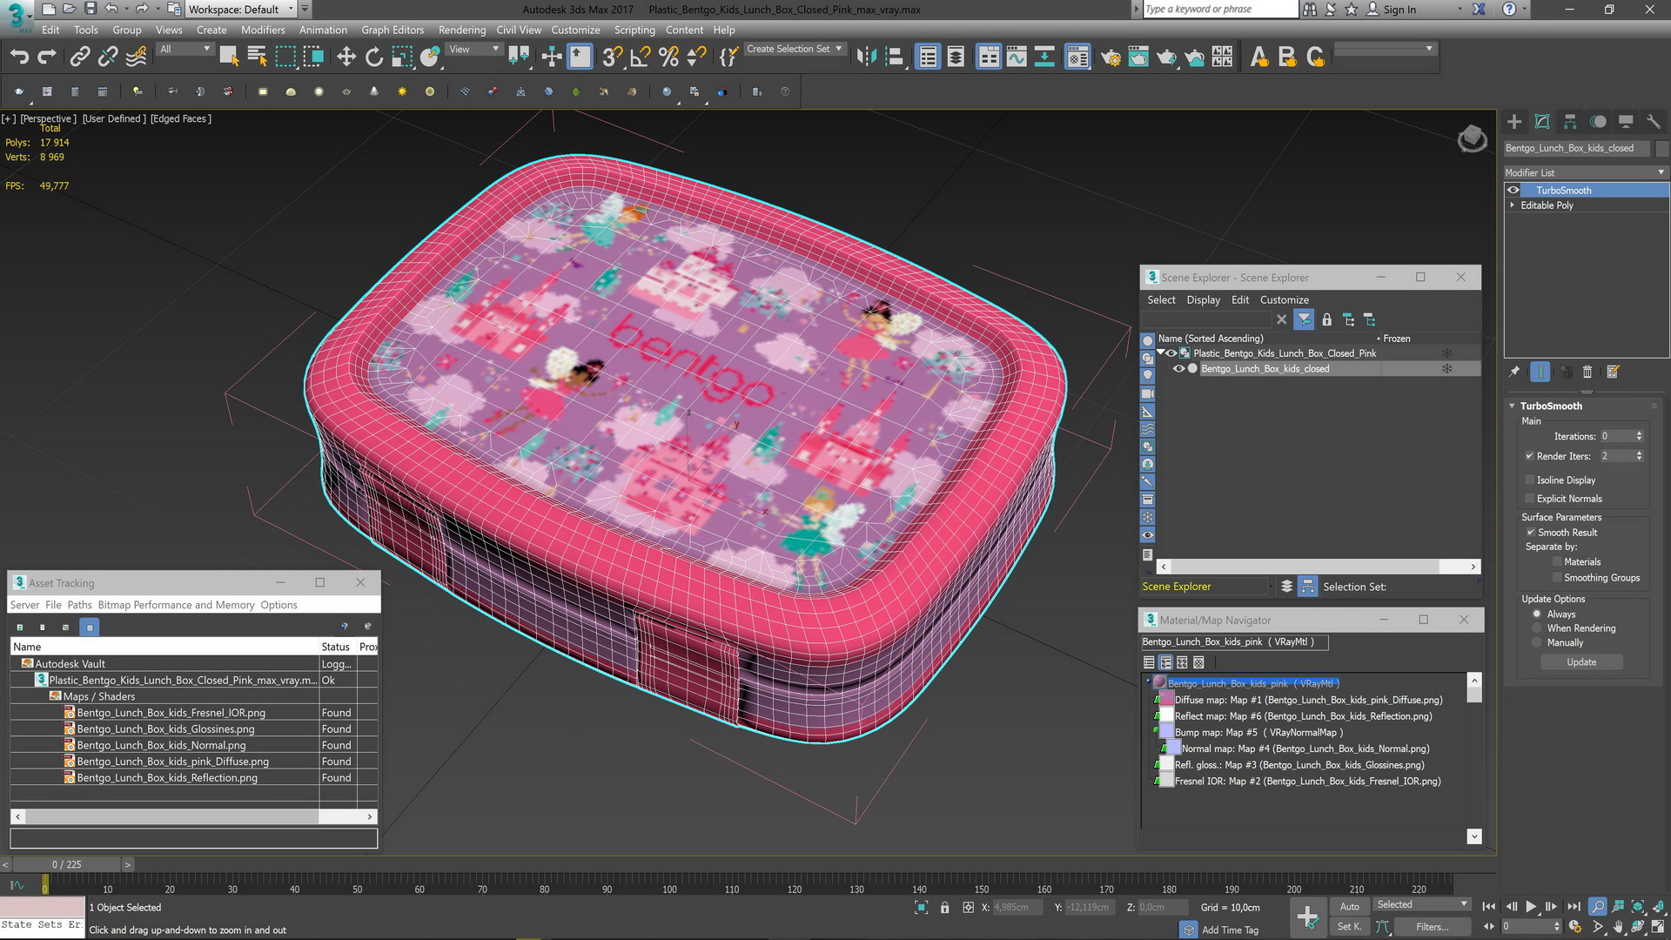Open Display menu in Scene Explorer
The width and height of the screenshot is (1671, 940).
tap(1203, 300)
